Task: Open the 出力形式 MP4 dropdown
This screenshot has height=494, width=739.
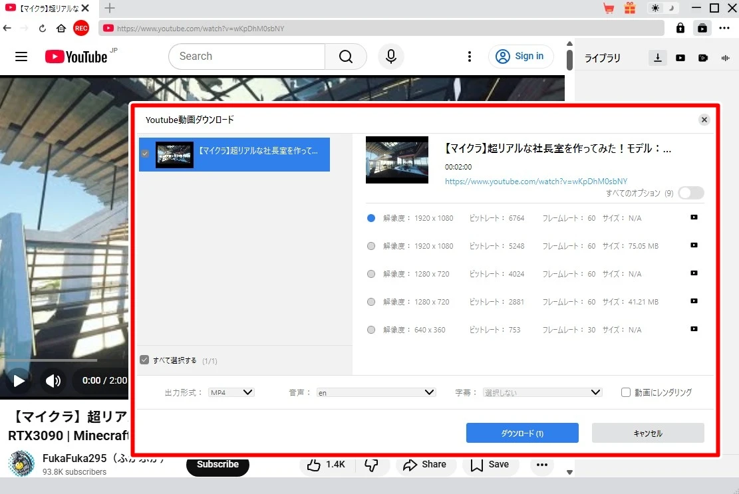Action: 231,392
